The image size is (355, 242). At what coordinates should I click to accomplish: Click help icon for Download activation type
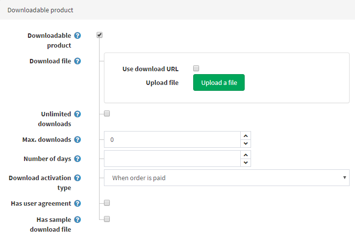[77, 178]
